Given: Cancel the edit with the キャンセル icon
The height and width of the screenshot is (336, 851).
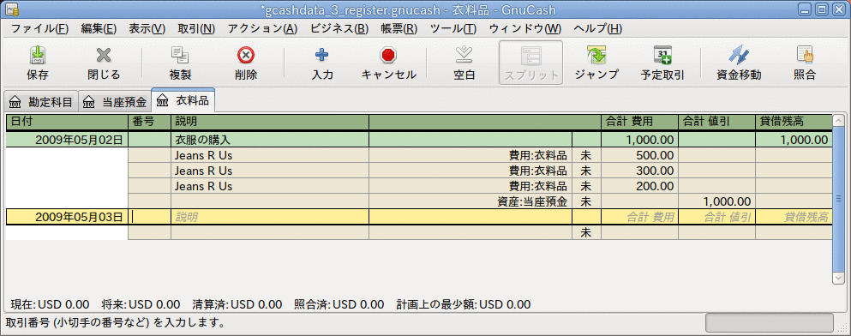Looking at the screenshot, I should pos(388,56).
